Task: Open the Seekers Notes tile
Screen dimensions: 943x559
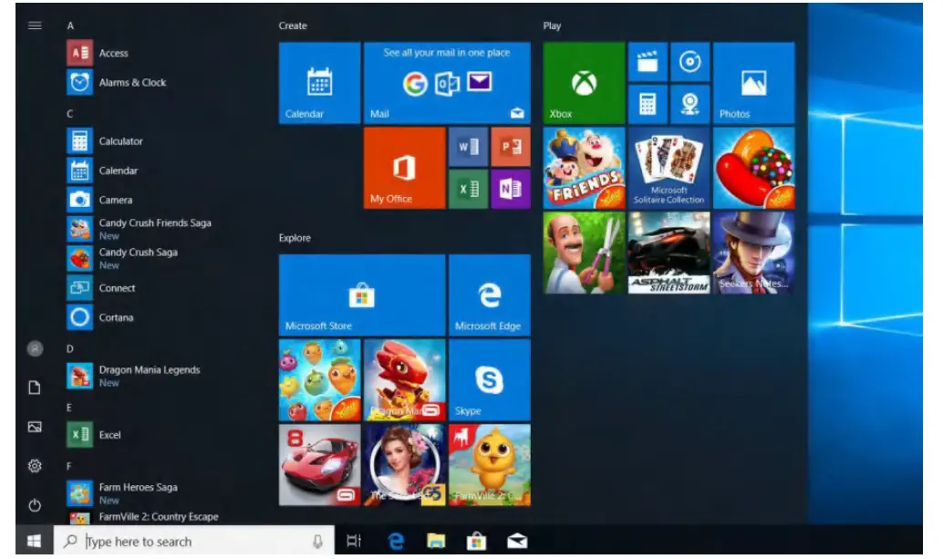Action: click(x=753, y=253)
